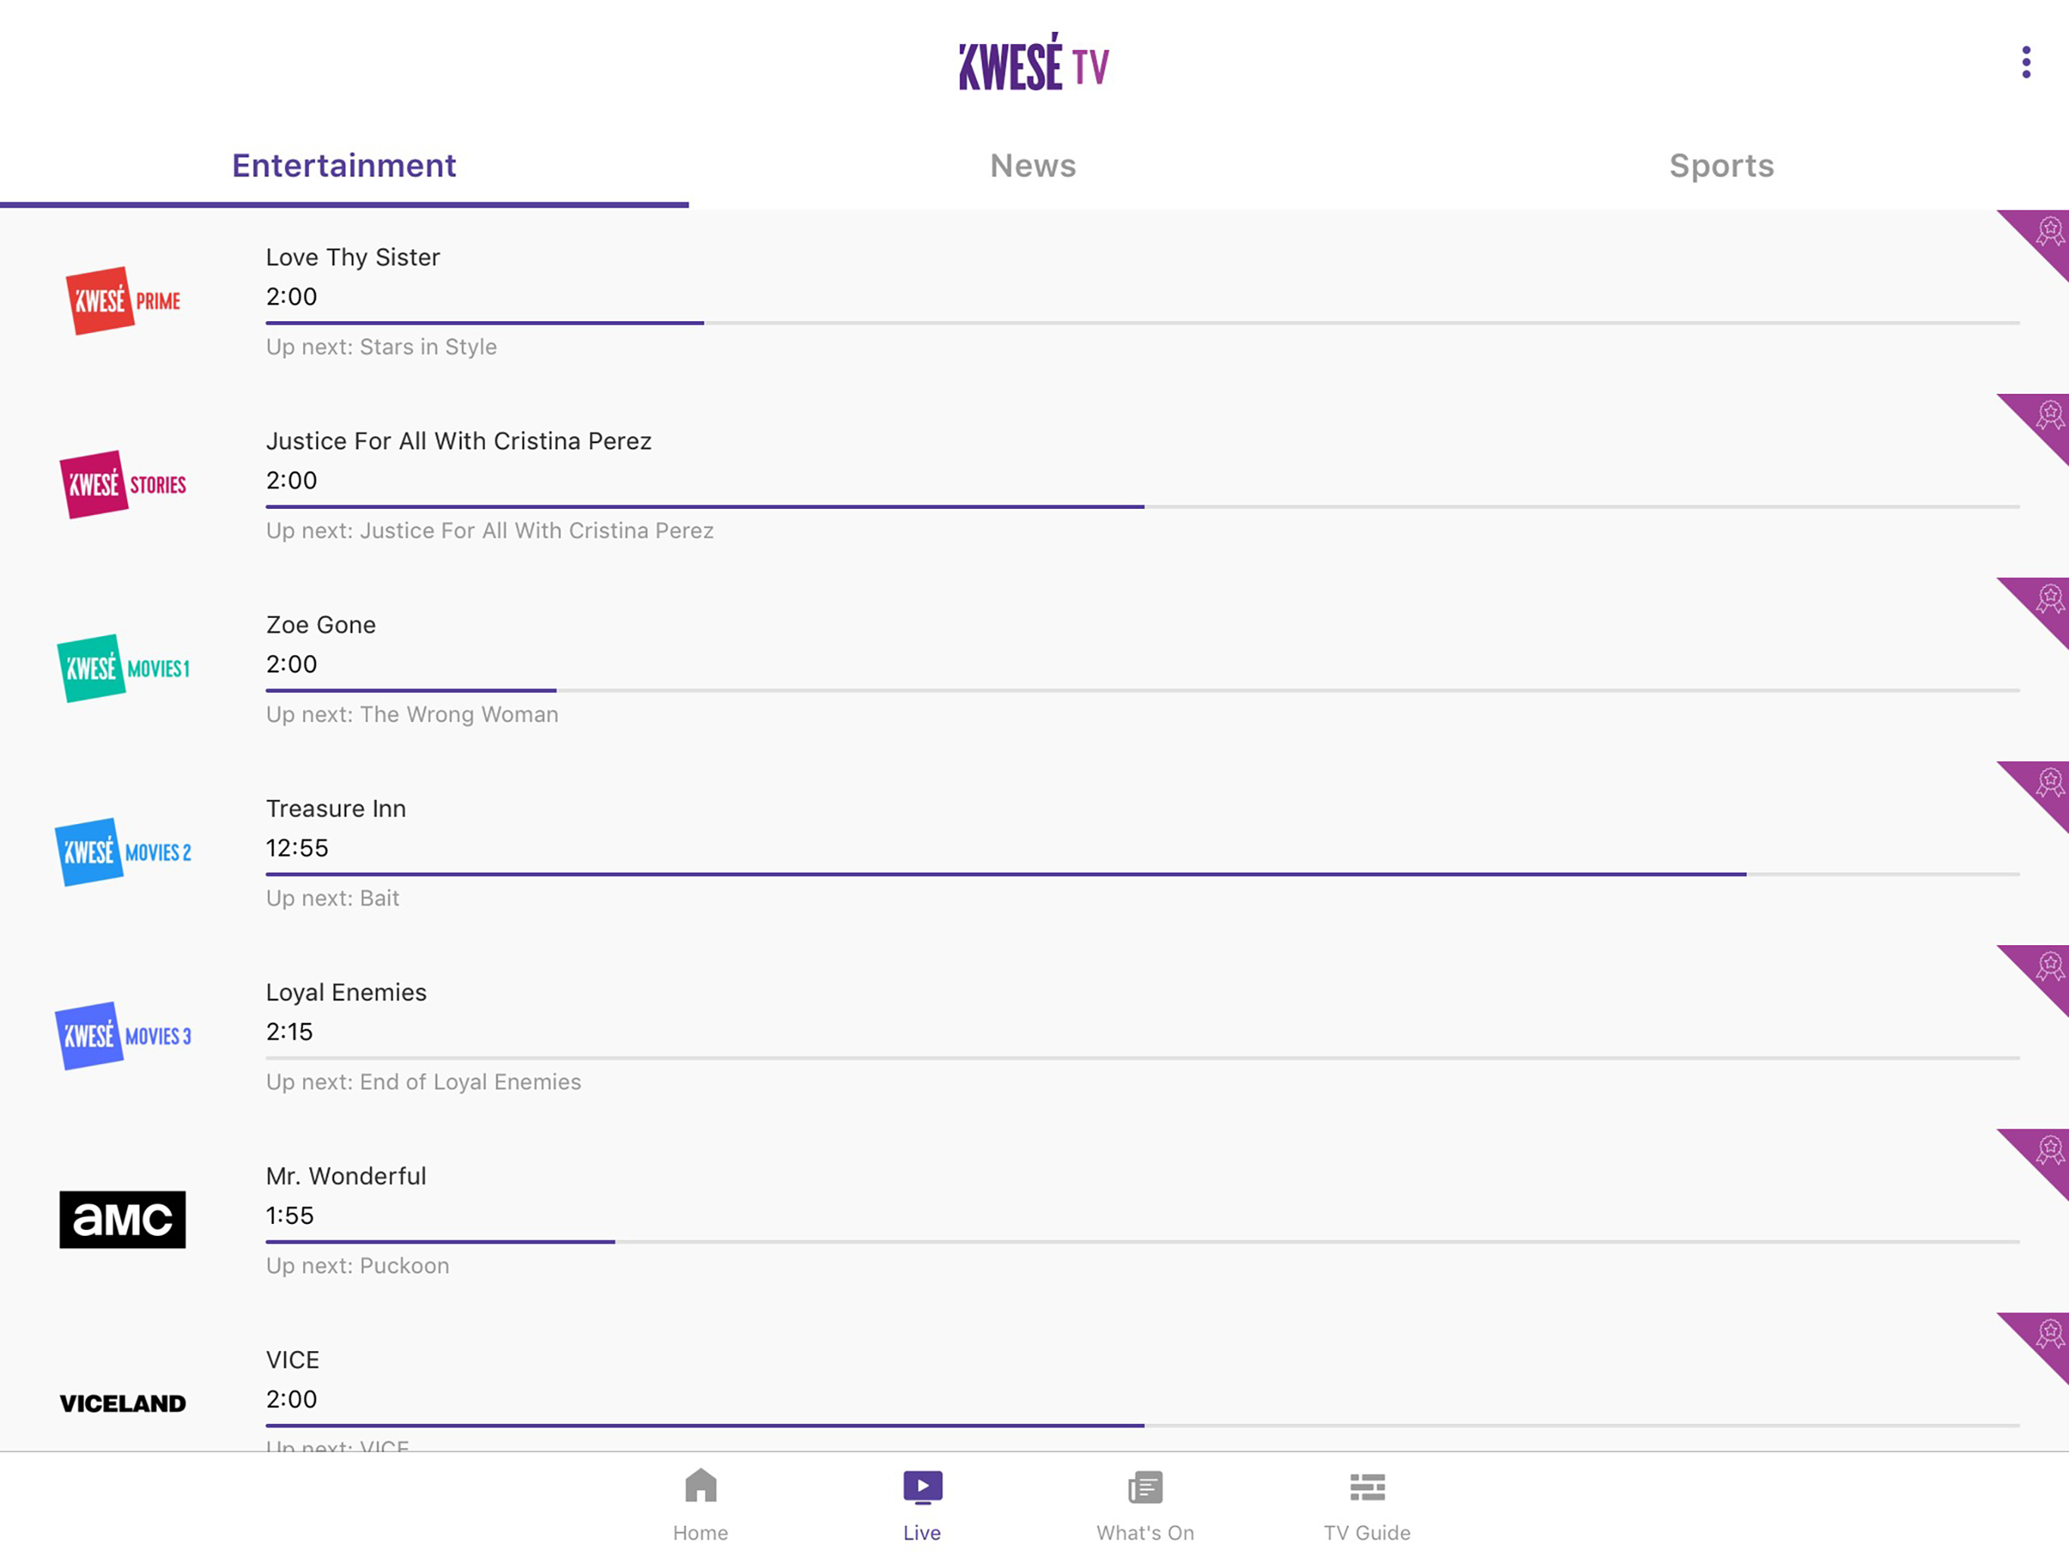This screenshot has width=2069, height=1551.
Task: Open the Zoe Gone program title
Action: (321, 624)
